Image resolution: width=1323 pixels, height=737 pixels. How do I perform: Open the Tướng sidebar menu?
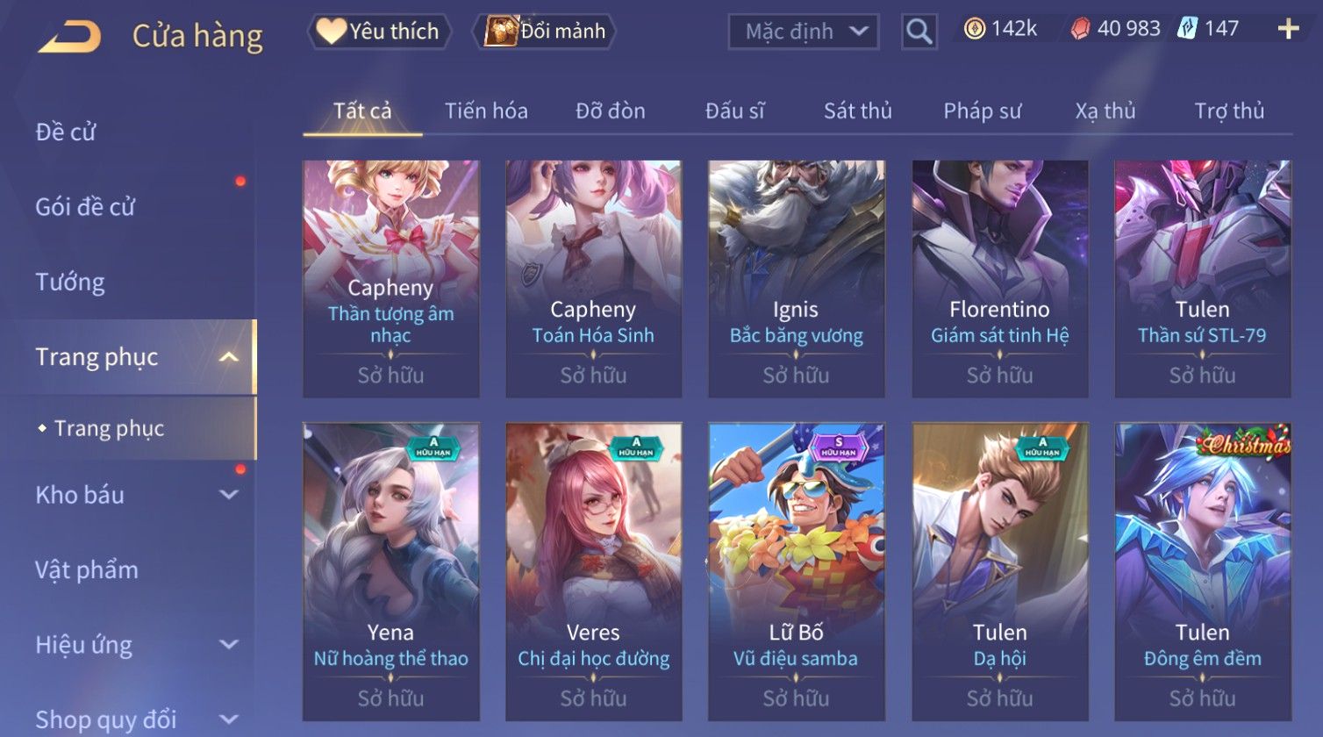pyautogui.click(x=70, y=283)
